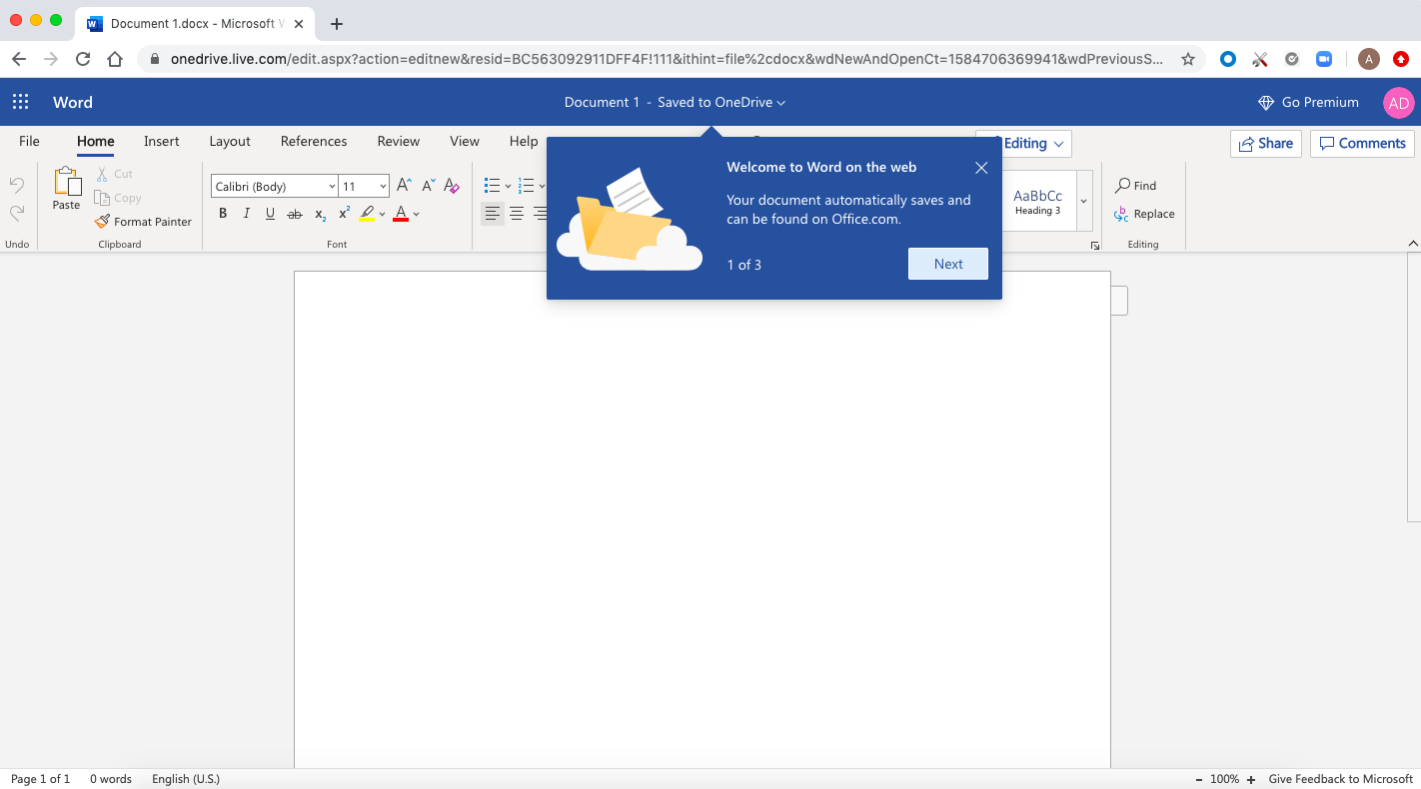
Task: Apply red font color
Action: pos(401,213)
